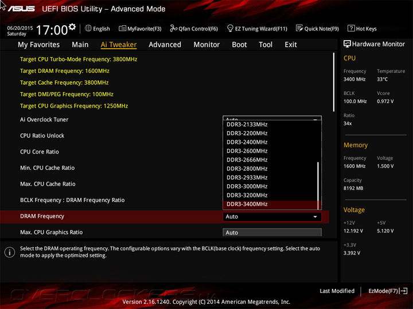Open the Tool tab
The image size is (413, 309).
click(x=266, y=45)
